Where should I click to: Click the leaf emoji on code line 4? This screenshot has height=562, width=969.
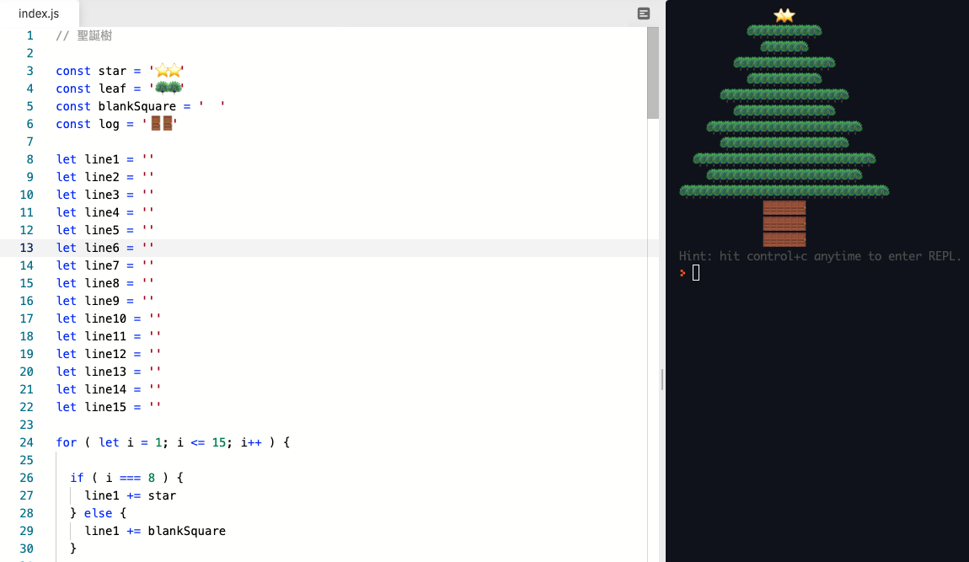pyautogui.click(x=166, y=88)
